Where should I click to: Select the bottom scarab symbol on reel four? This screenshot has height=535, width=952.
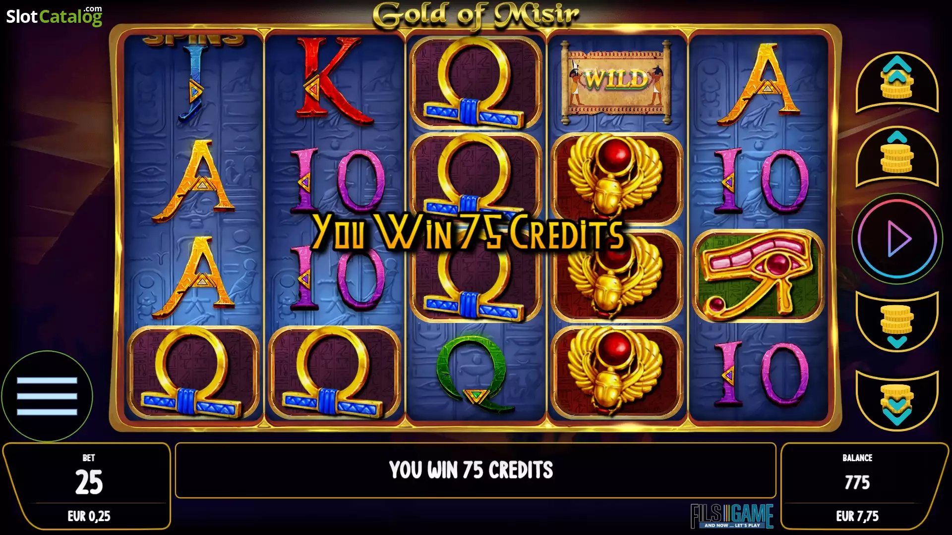(x=616, y=373)
